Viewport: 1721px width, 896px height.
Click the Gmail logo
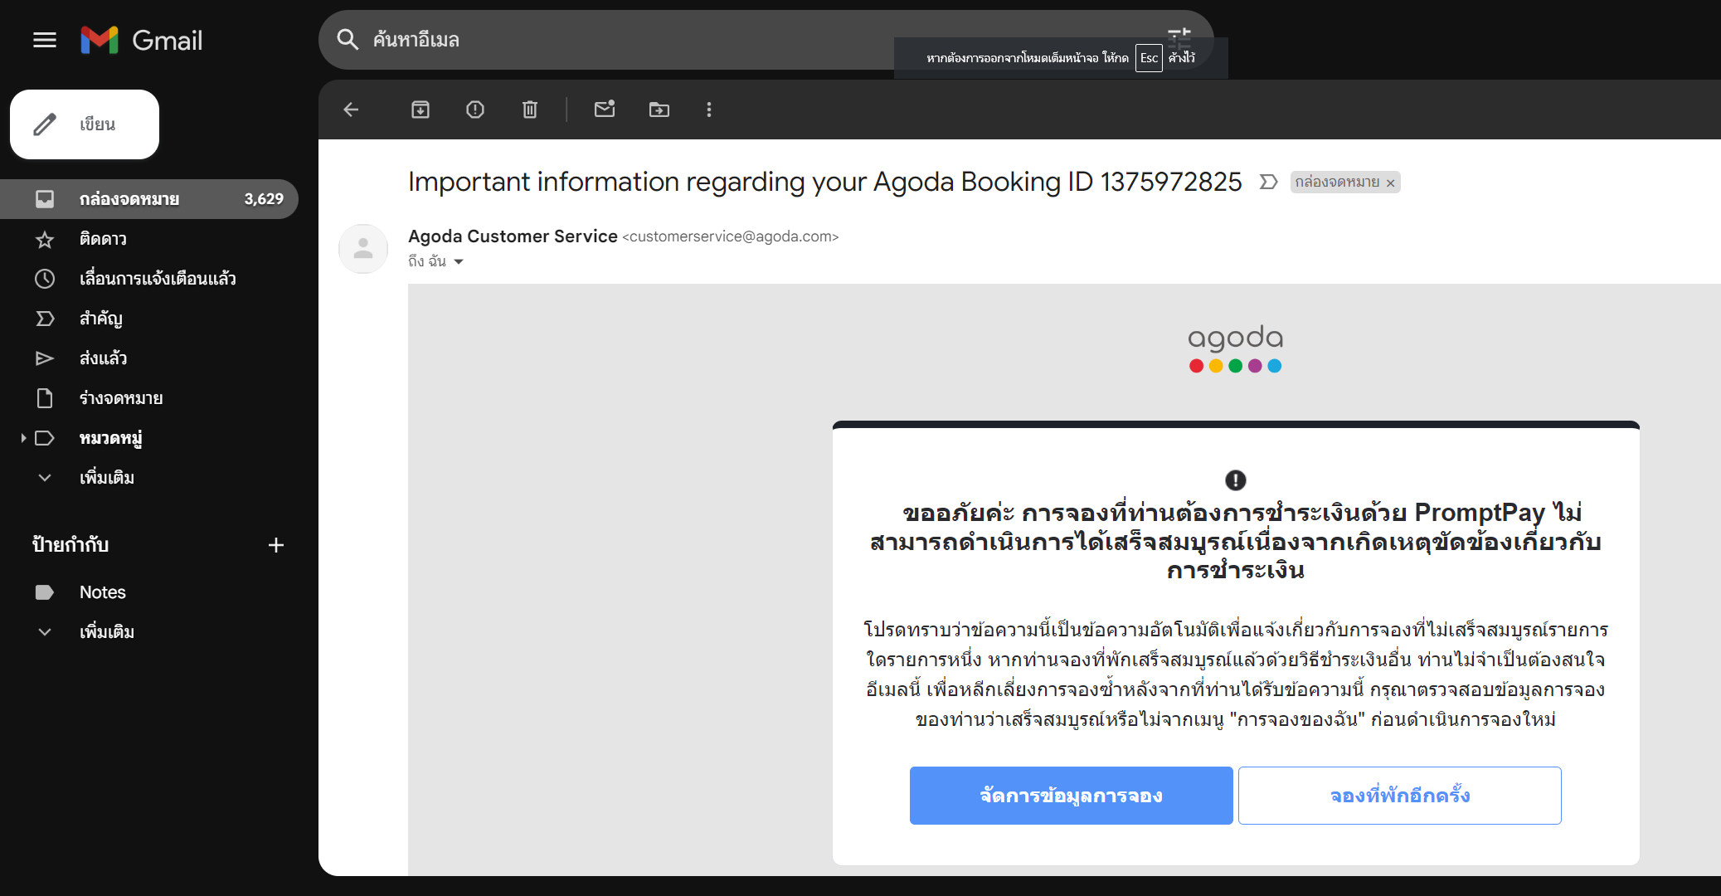coord(141,40)
